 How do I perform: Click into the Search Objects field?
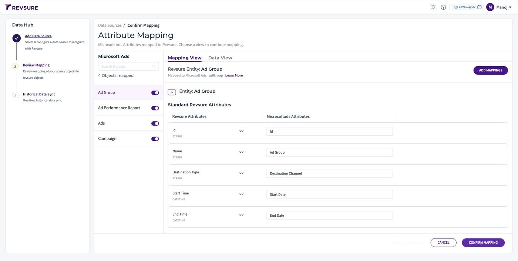click(128, 67)
